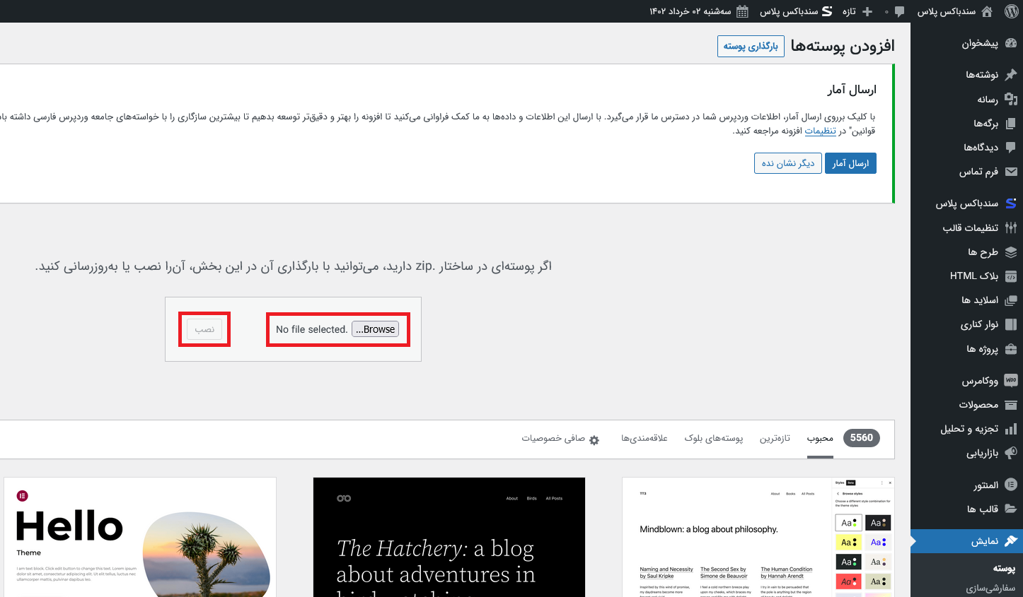The height and width of the screenshot is (597, 1023).
Task: Open the سفارشی‌سازی submenu item
Action: click(x=990, y=588)
